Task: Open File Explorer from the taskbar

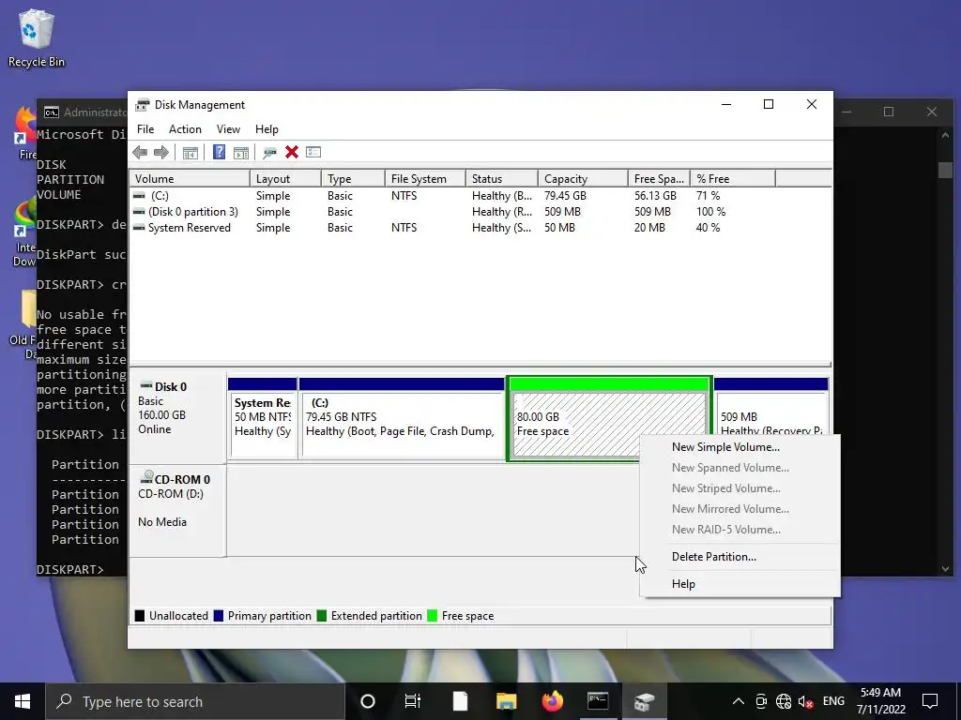Action: pos(506,701)
